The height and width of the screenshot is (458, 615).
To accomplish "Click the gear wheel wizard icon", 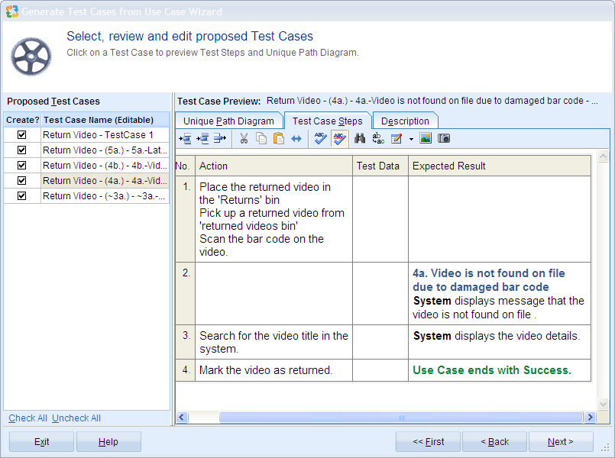I will [31, 56].
